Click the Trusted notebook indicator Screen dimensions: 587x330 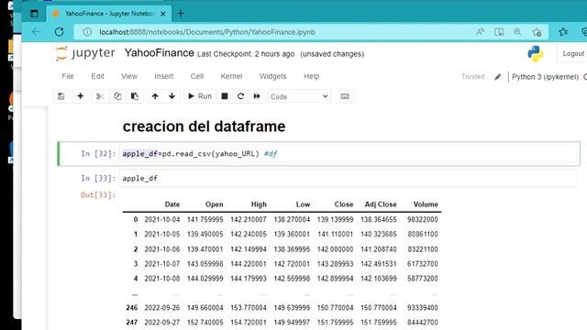click(473, 77)
